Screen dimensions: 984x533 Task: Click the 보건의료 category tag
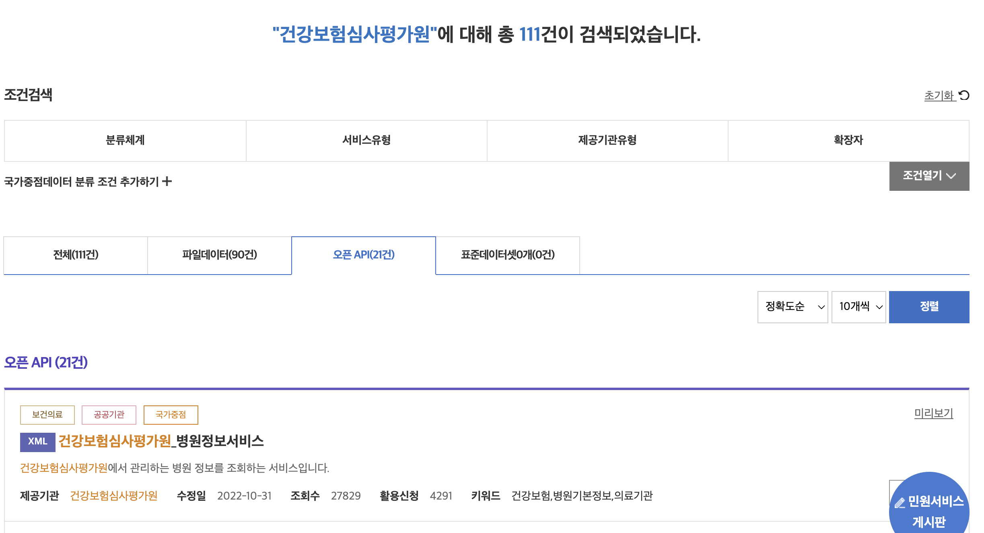pos(47,415)
